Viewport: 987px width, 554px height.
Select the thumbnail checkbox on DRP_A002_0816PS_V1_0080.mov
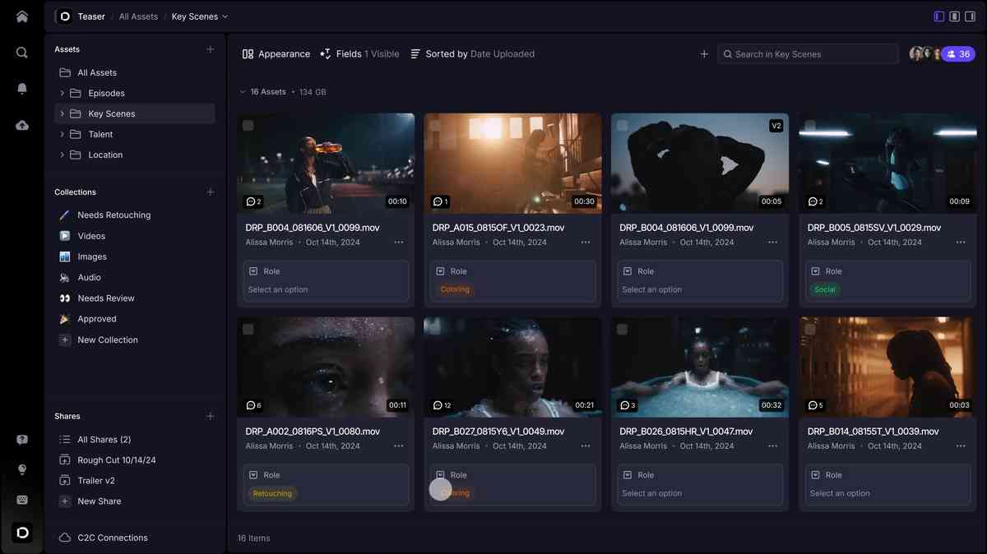[248, 328]
